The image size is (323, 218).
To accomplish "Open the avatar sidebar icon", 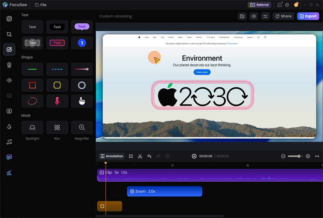I will [9, 173].
